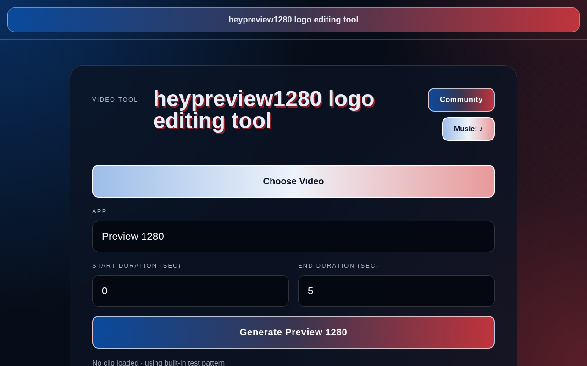The height and width of the screenshot is (366, 587).
Task: Select the value 5 in end duration
Action: (310, 291)
